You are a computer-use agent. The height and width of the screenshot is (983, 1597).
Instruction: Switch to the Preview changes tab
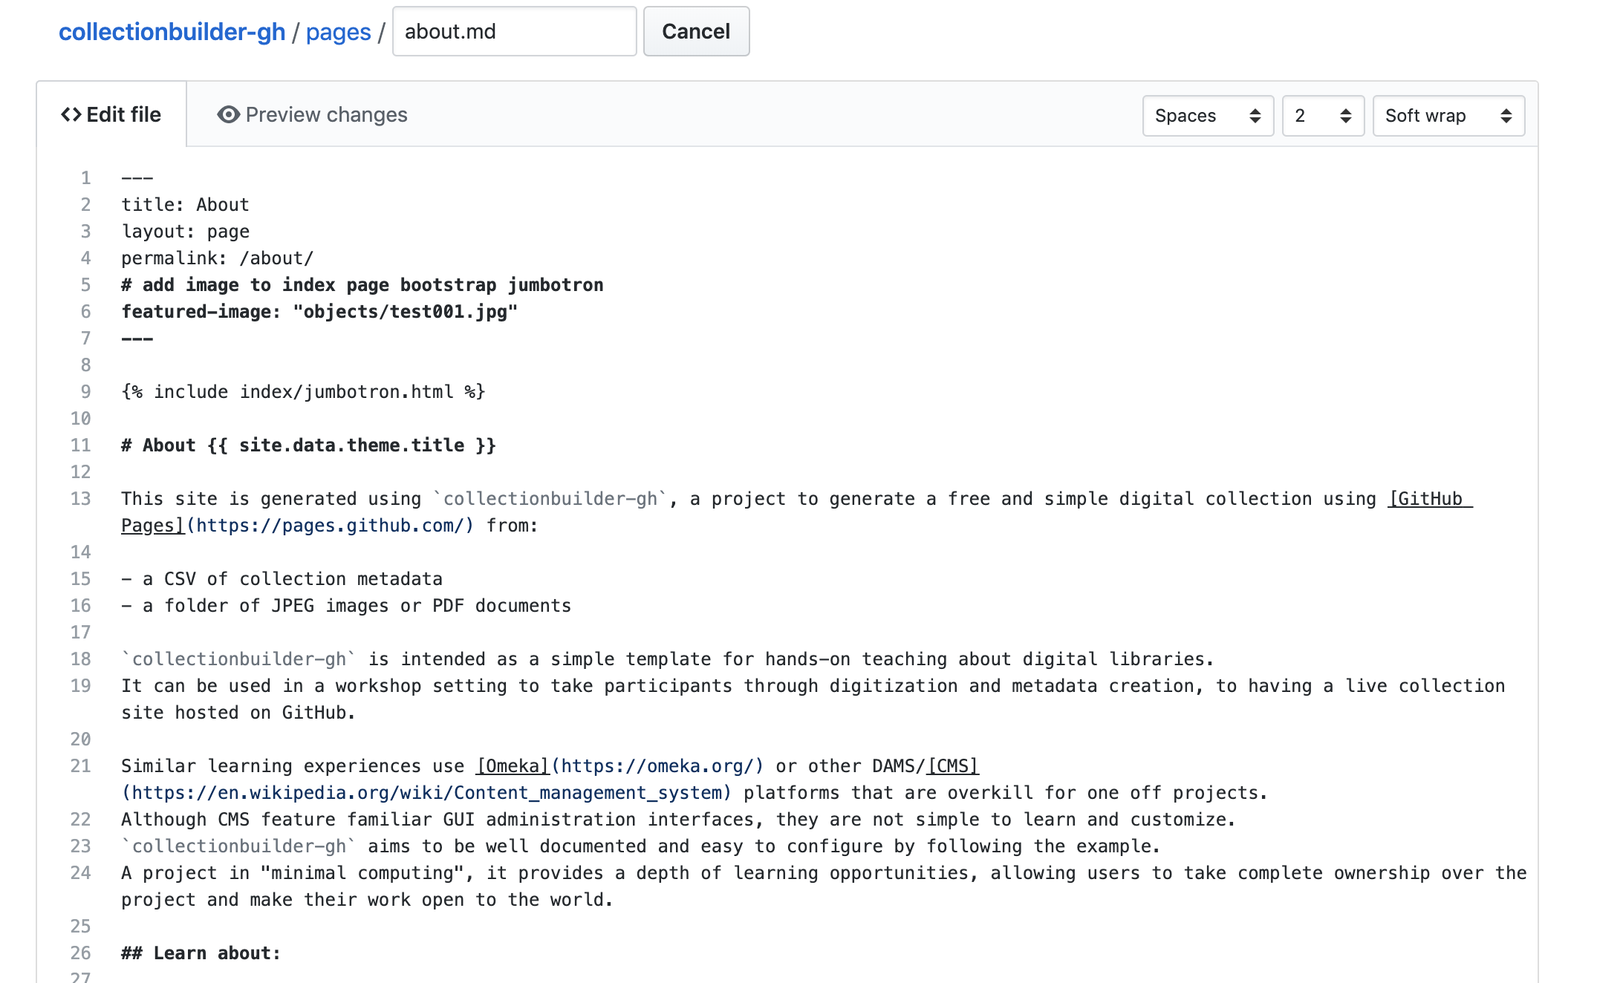(x=312, y=115)
